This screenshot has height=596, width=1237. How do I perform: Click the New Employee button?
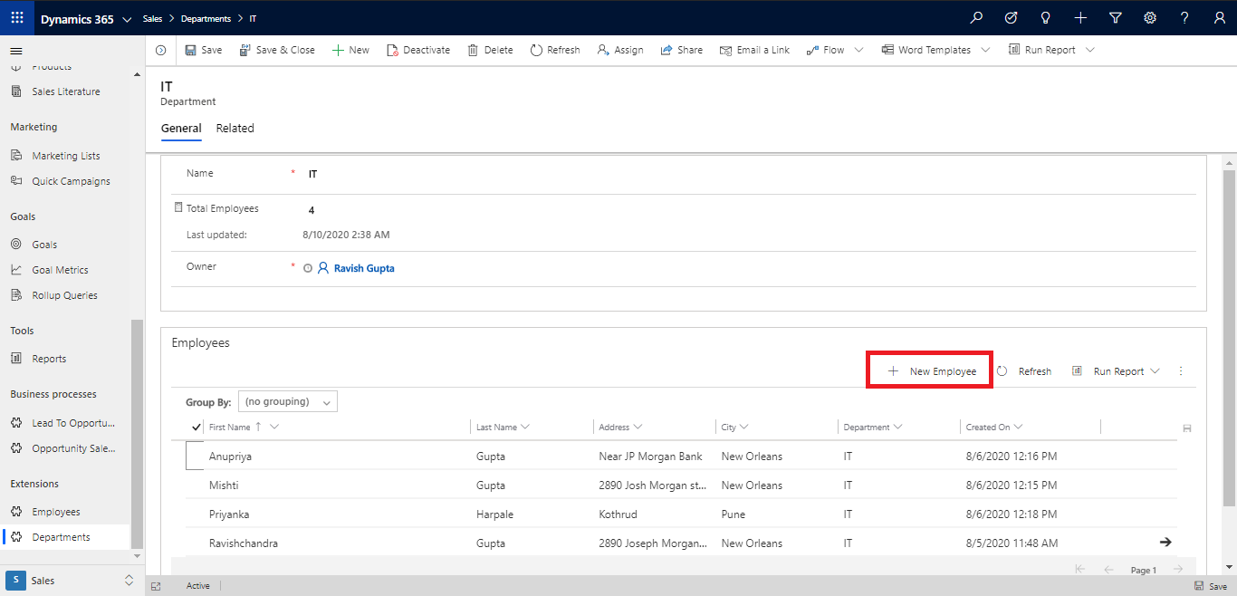[x=929, y=370]
